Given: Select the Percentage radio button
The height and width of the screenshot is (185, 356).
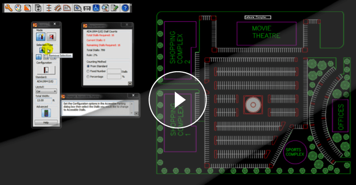Looking at the screenshot, I should [88, 77].
